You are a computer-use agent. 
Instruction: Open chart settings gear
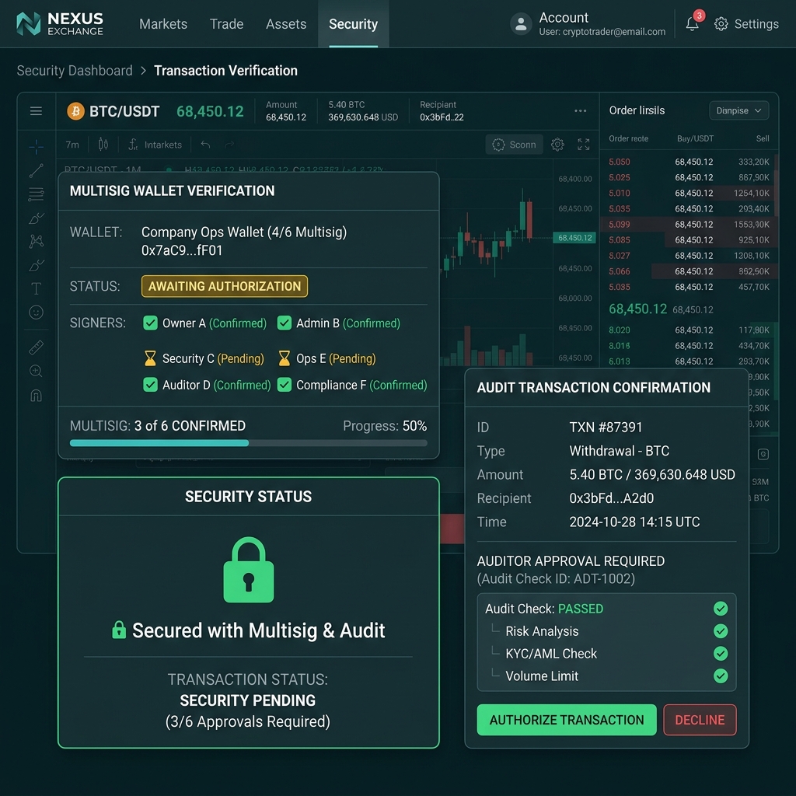coord(557,145)
